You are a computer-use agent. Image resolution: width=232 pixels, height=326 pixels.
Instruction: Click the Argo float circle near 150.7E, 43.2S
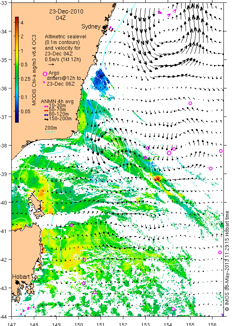coord(94,292)
